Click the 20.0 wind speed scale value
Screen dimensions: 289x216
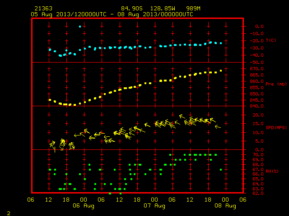[258, 115]
